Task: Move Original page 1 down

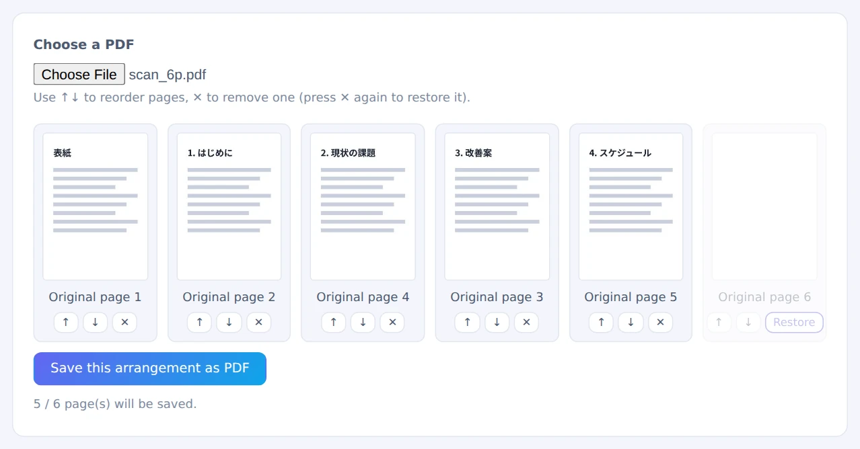Action: (x=96, y=322)
